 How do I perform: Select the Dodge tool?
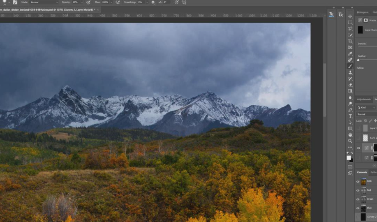coord(350,104)
